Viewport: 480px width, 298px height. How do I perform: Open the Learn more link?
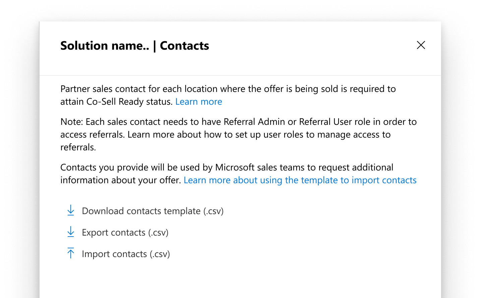point(198,101)
